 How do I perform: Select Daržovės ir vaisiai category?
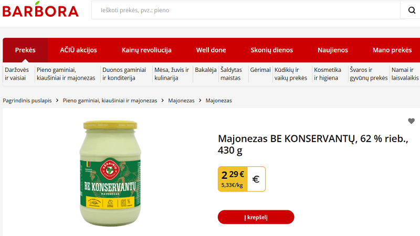click(17, 74)
